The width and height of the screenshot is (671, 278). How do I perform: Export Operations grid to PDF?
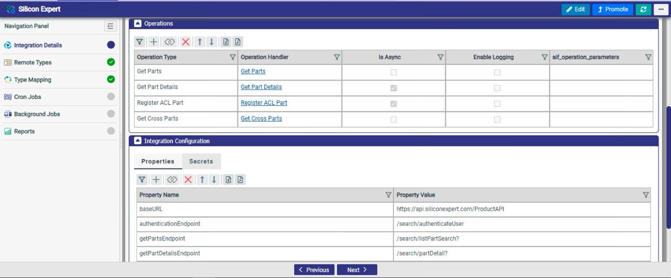click(238, 42)
